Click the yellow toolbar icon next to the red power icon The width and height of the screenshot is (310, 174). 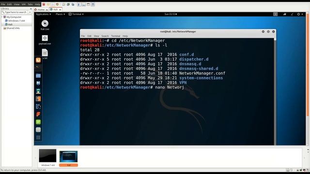48,4
